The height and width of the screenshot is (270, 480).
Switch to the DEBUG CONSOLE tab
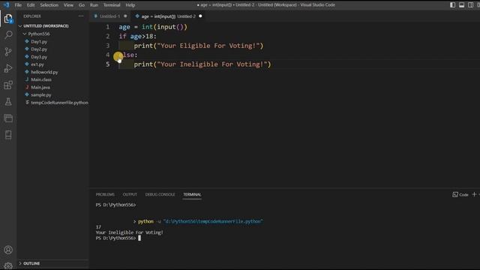click(160, 195)
